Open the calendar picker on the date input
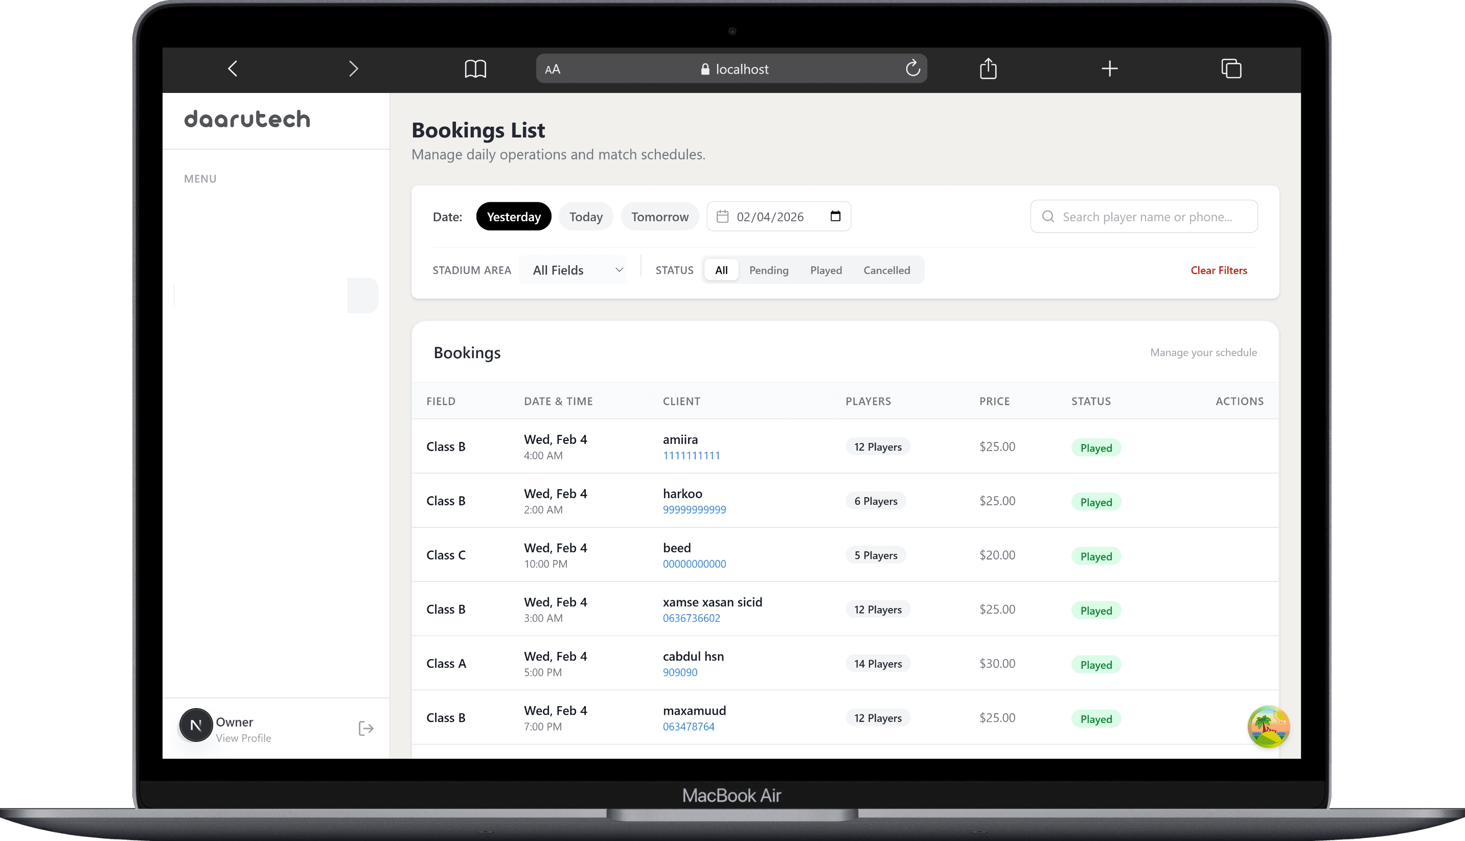Image resolution: width=1465 pixels, height=841 pixels. (835, 216)
